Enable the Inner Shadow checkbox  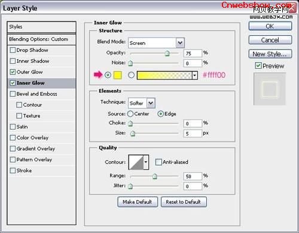coord(13,61)
